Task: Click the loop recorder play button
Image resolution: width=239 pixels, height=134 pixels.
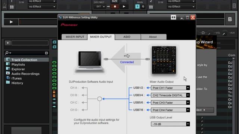Action: coord(124,7)
